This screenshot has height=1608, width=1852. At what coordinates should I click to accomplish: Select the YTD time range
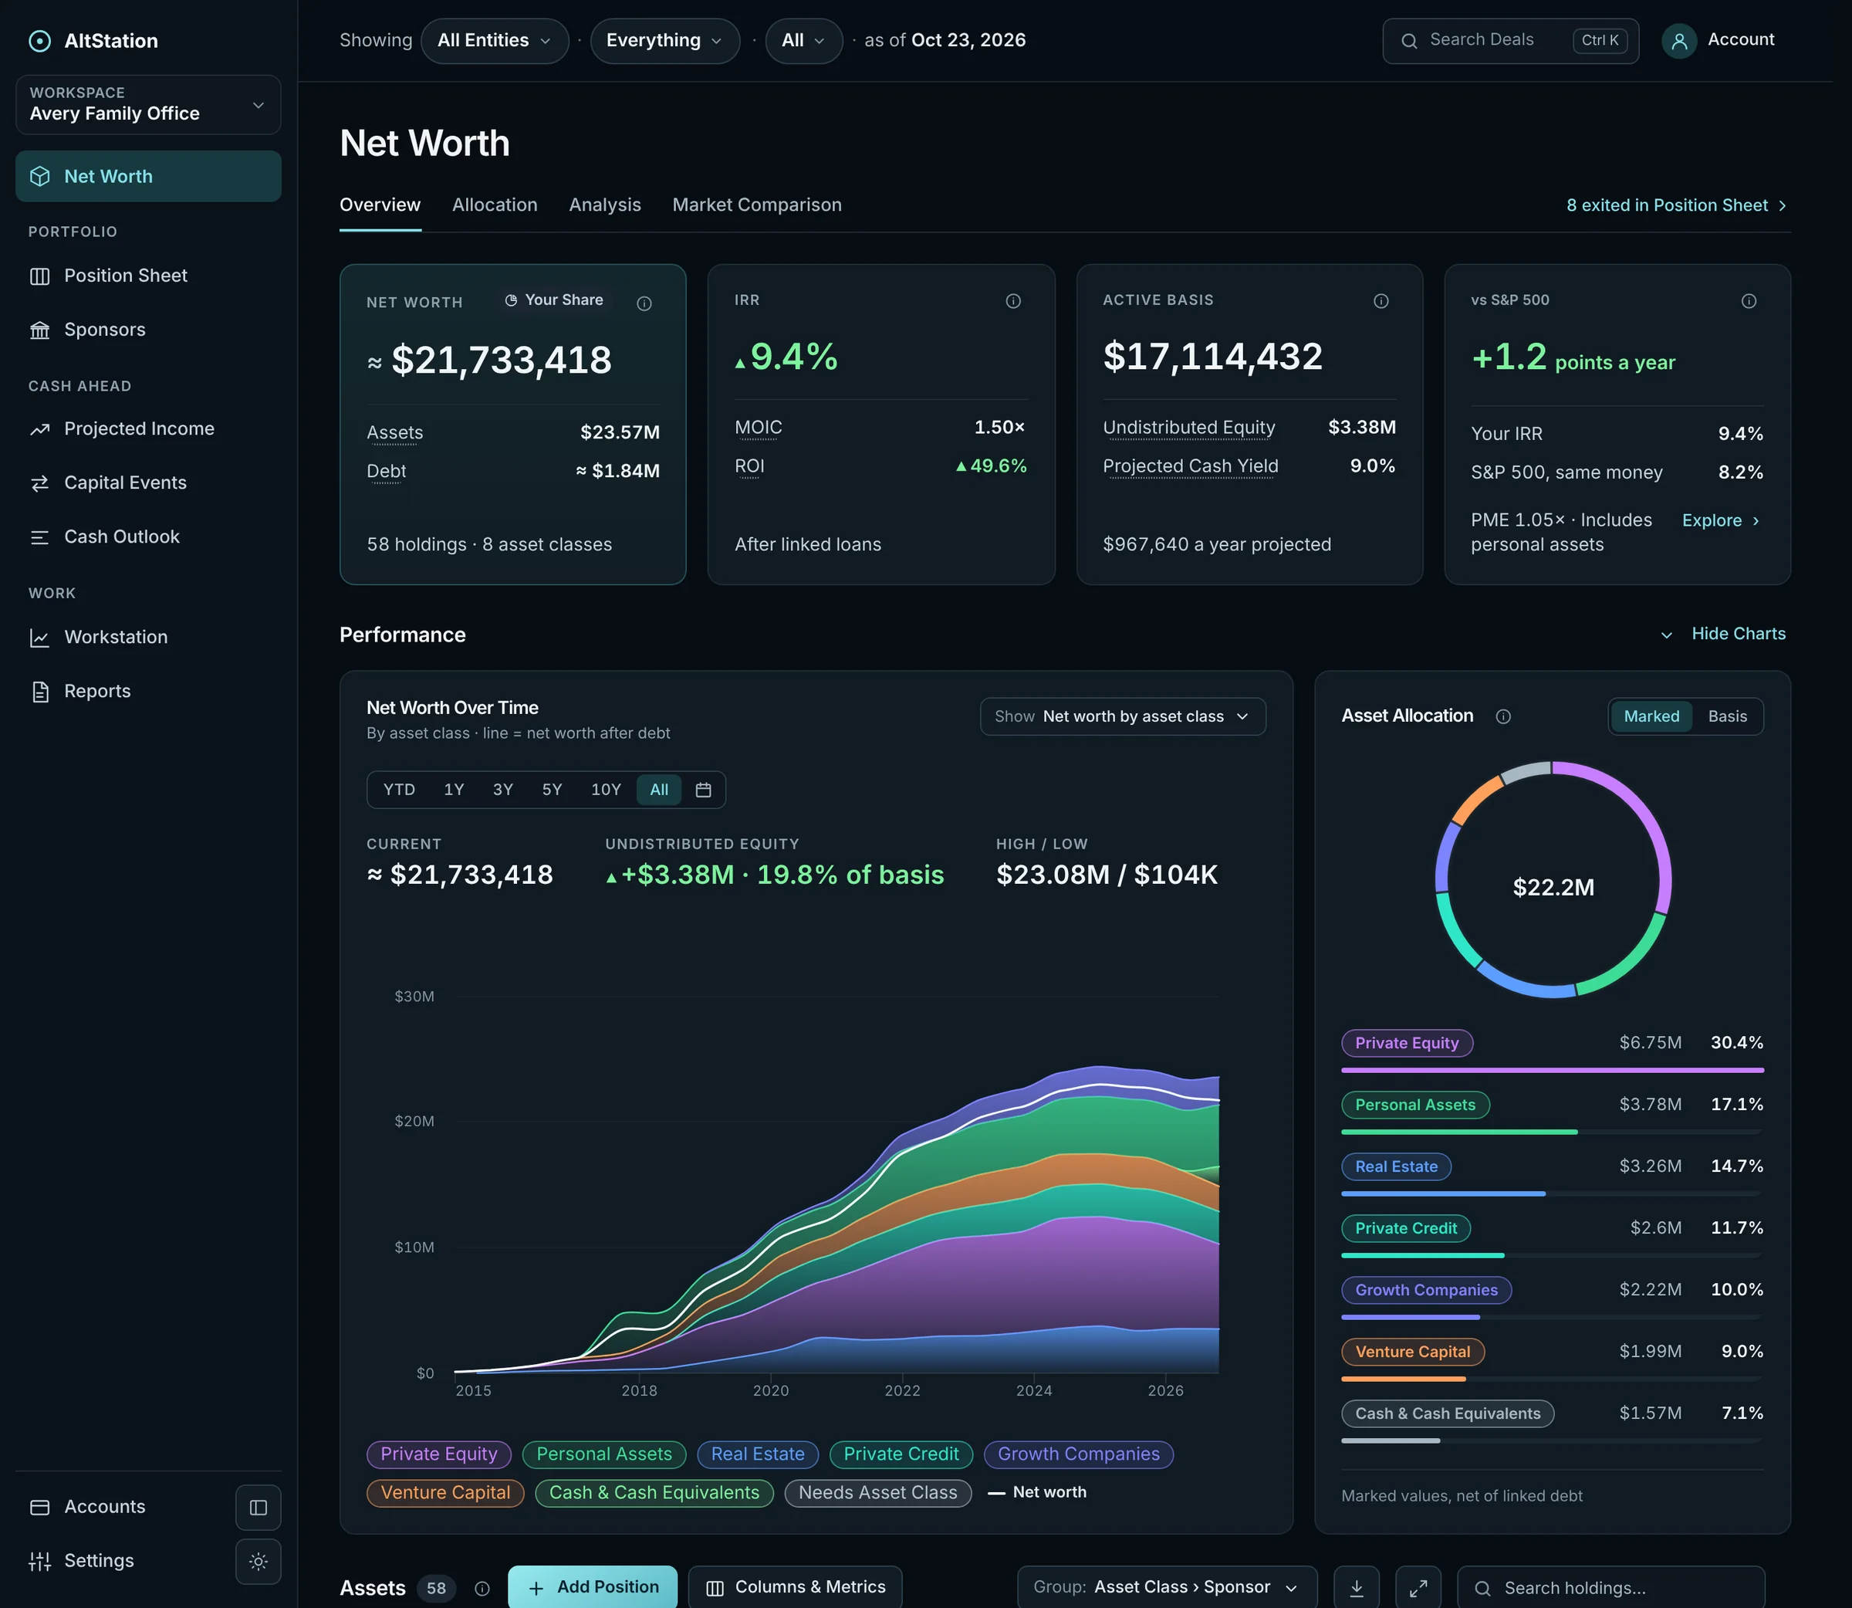pos(399,790)
